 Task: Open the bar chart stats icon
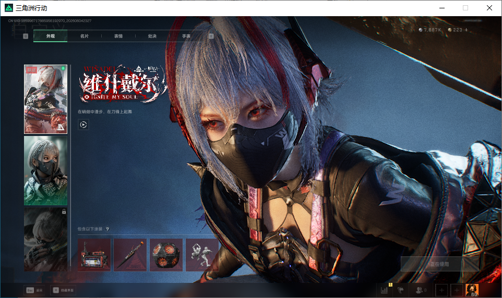pyautogui.click(x=385, y=290)
